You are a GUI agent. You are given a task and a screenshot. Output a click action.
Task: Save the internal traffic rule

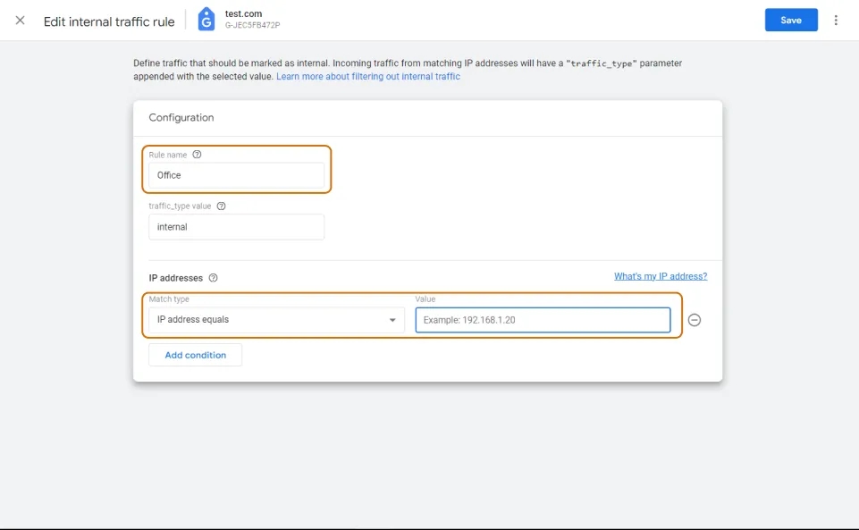click(791, 21)
